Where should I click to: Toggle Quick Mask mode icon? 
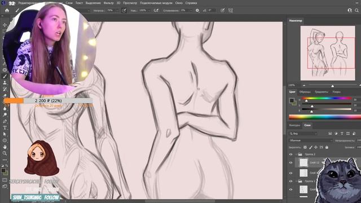[5, 180]
